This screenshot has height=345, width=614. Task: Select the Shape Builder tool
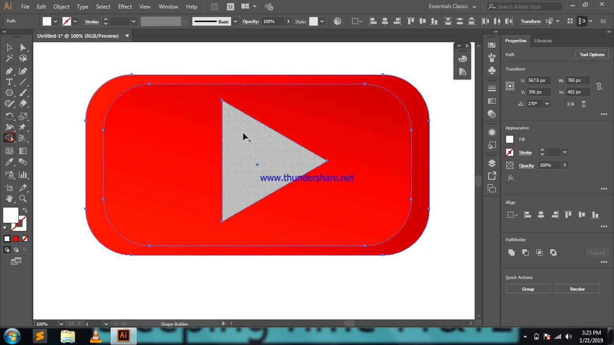pyautogui.click(x=9, y=138)
